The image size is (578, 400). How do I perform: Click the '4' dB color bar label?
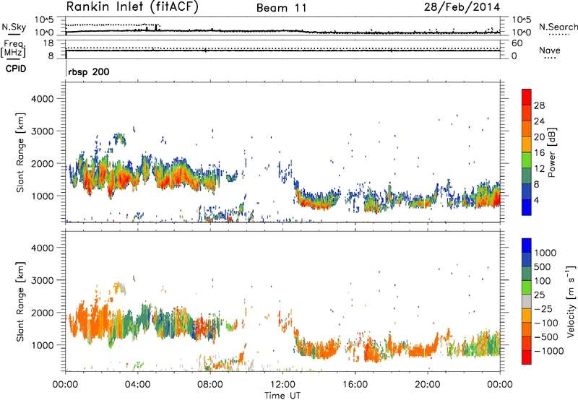pos(536,200)
